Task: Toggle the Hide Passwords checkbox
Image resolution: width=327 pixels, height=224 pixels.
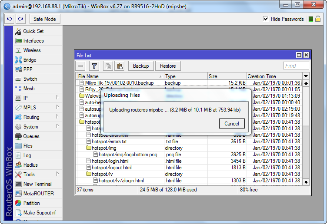Action: point(266,19)
